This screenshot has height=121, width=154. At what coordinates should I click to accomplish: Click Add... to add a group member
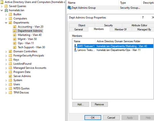(81, 105)
